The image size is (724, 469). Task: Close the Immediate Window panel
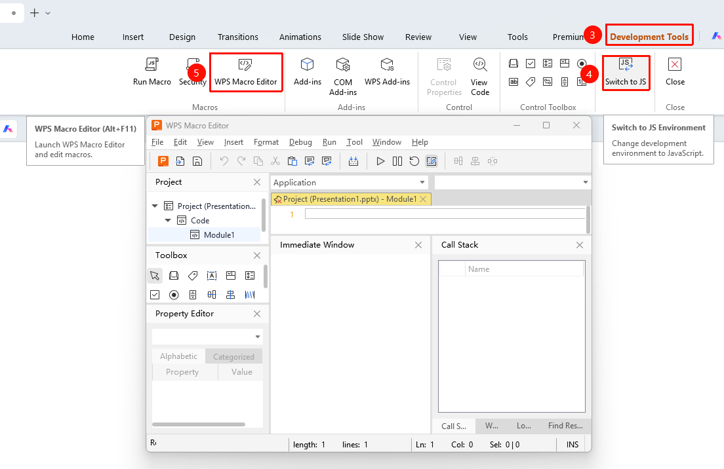(418, 245)
